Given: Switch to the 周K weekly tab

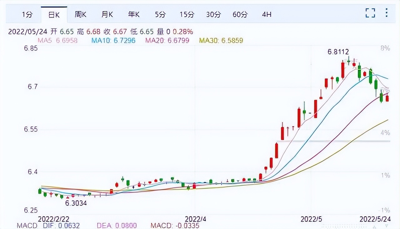Looking at the screenshot, I should click(80, 14).
